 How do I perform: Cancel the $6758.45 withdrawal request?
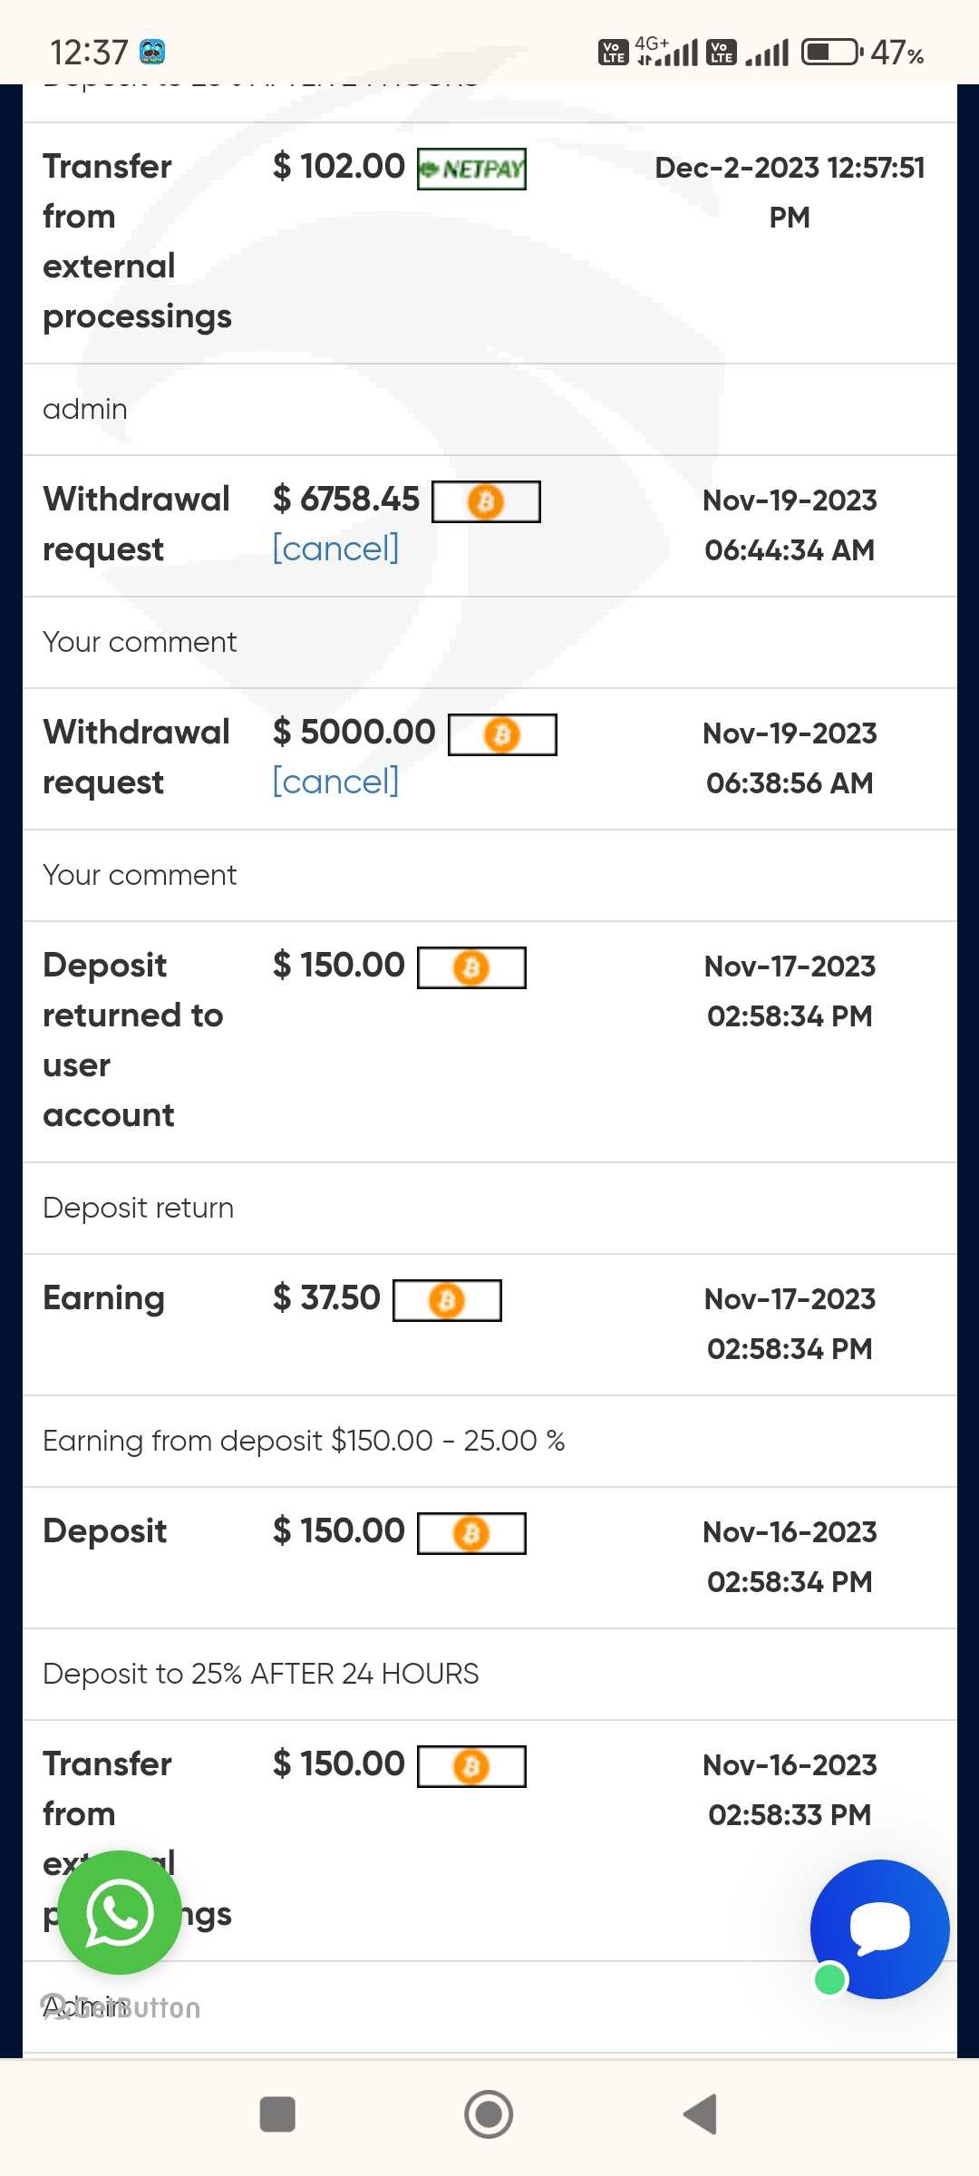tap(335, 549)
